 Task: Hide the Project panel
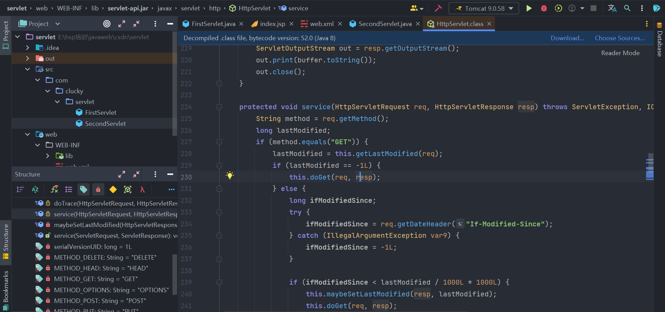pos(170,24)
